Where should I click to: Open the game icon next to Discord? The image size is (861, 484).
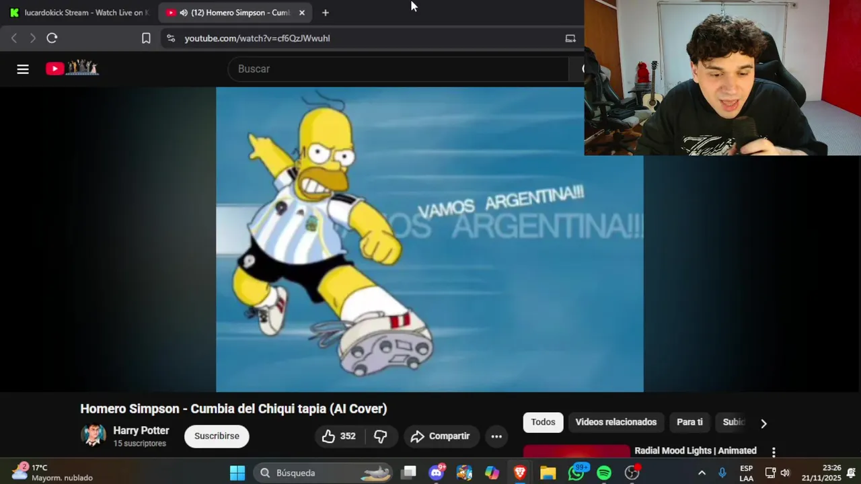click(x=464, y=473)
